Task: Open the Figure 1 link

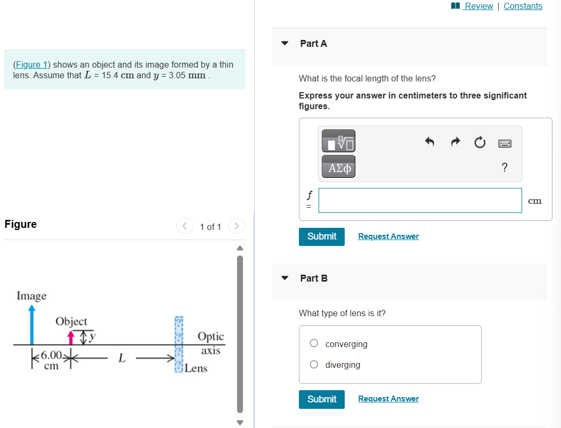Action: 30,64
